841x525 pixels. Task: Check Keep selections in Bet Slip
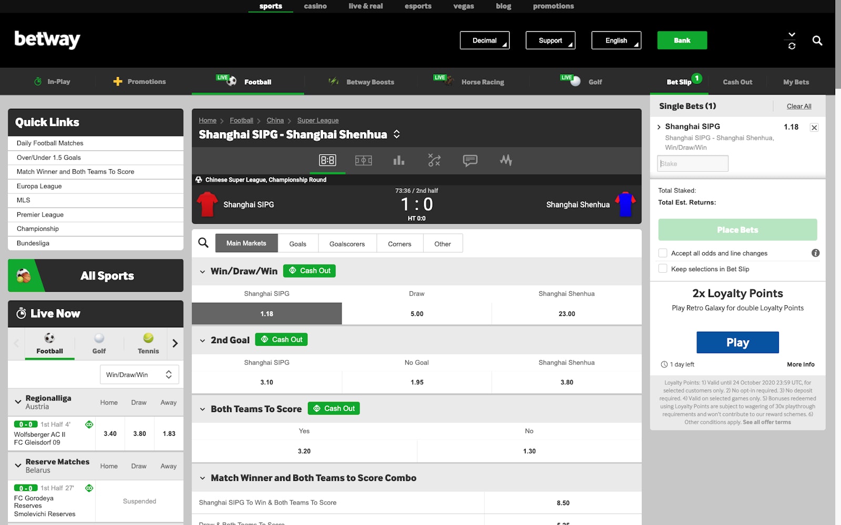pyautogui.click(x=663, y=269)
